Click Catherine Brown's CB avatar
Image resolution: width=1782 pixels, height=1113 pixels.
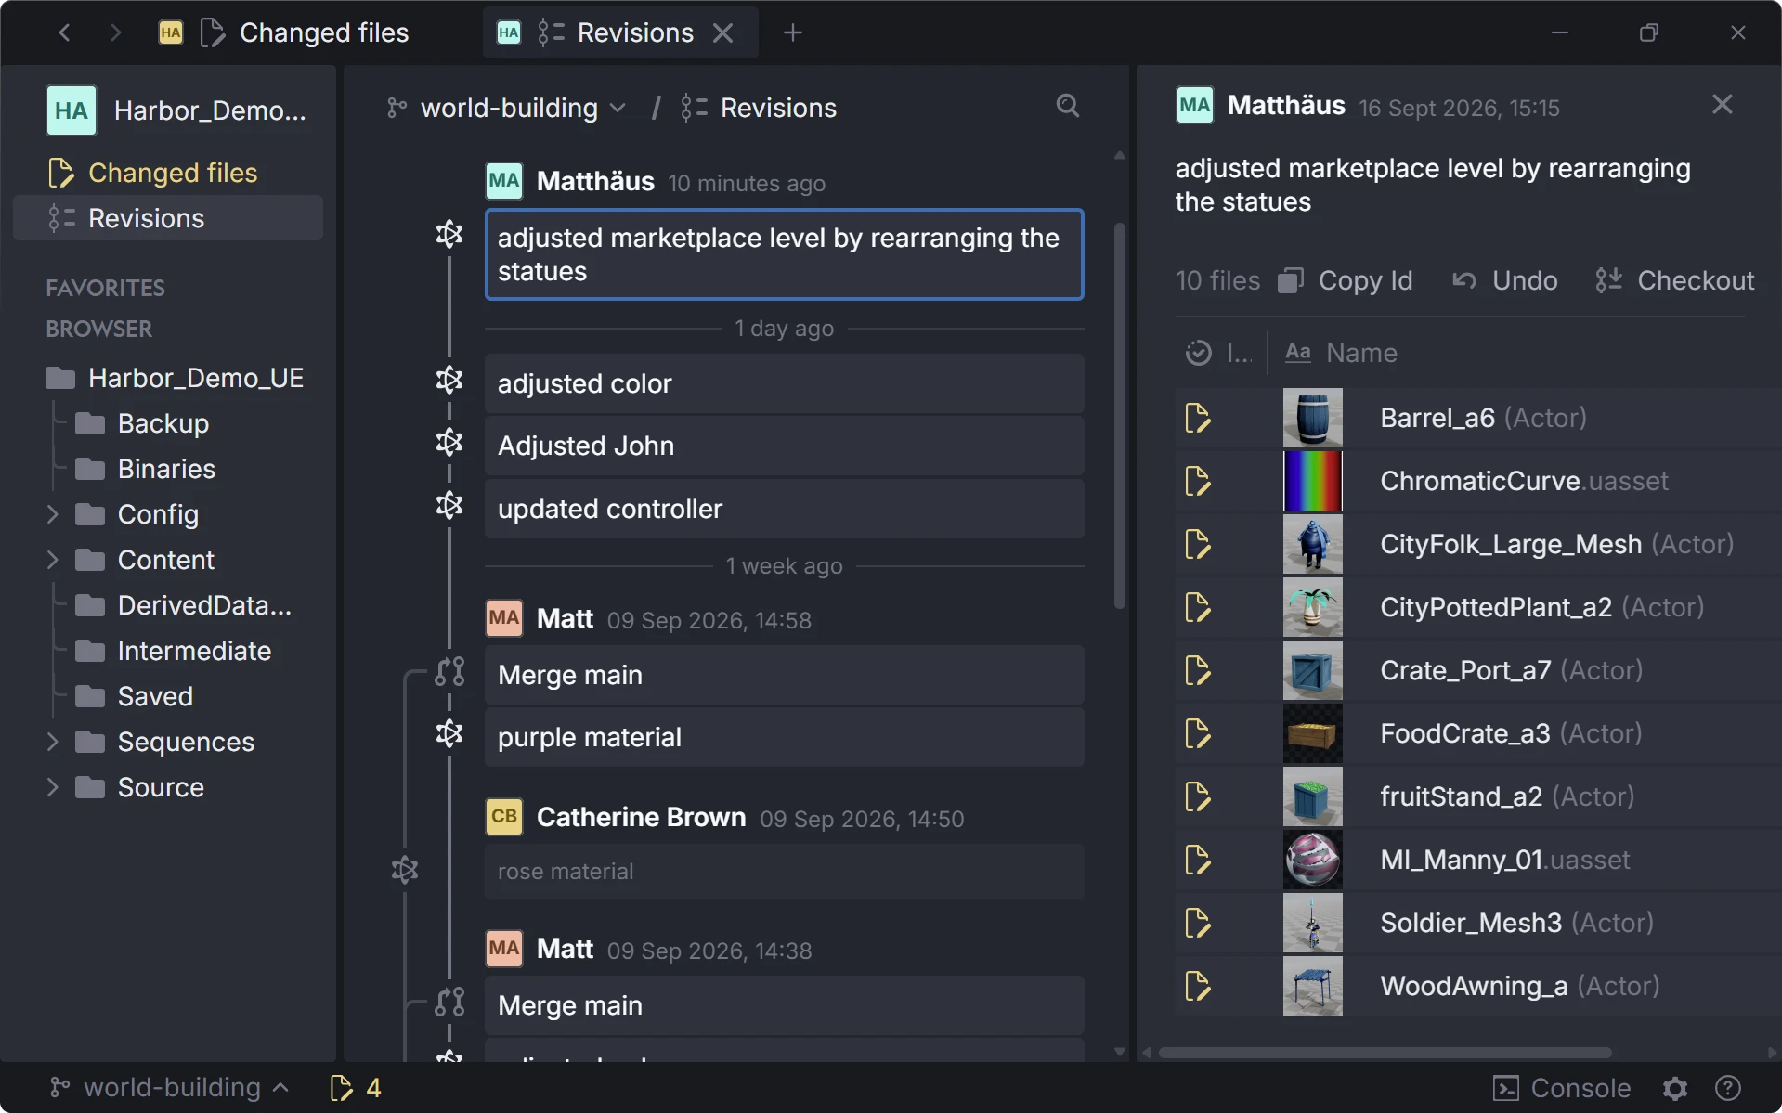(x=504, y=817)
